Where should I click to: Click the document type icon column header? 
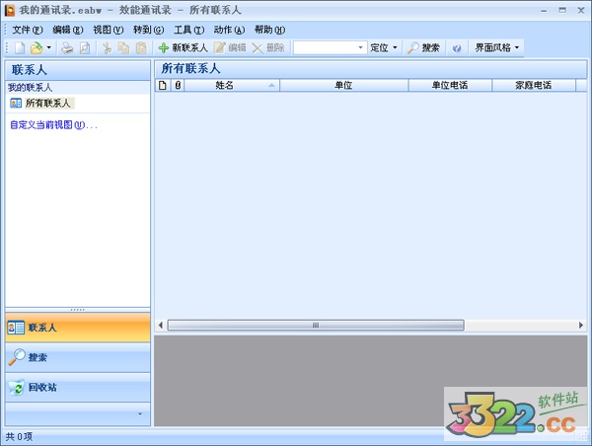click(x=163, y=85)
